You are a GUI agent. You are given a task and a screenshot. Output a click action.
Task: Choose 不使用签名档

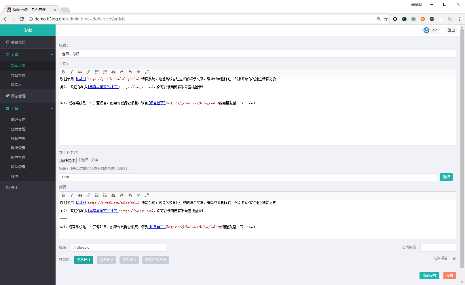click(155, 260)
